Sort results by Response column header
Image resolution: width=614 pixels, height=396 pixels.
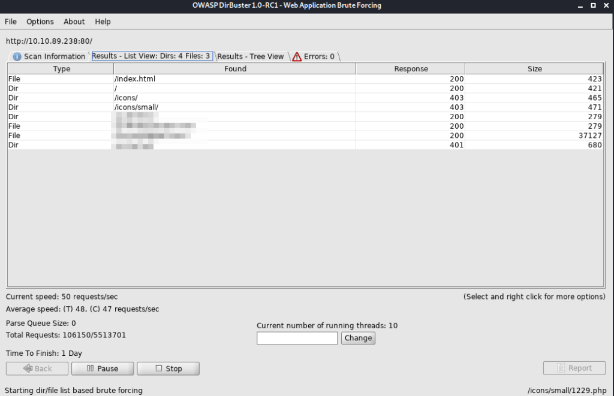(x=411, y=69)
